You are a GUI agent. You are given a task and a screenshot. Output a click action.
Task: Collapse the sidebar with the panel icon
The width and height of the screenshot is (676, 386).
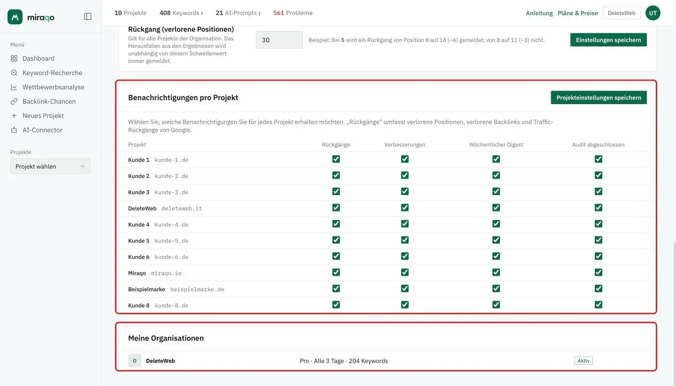click(x=88, y=16)
